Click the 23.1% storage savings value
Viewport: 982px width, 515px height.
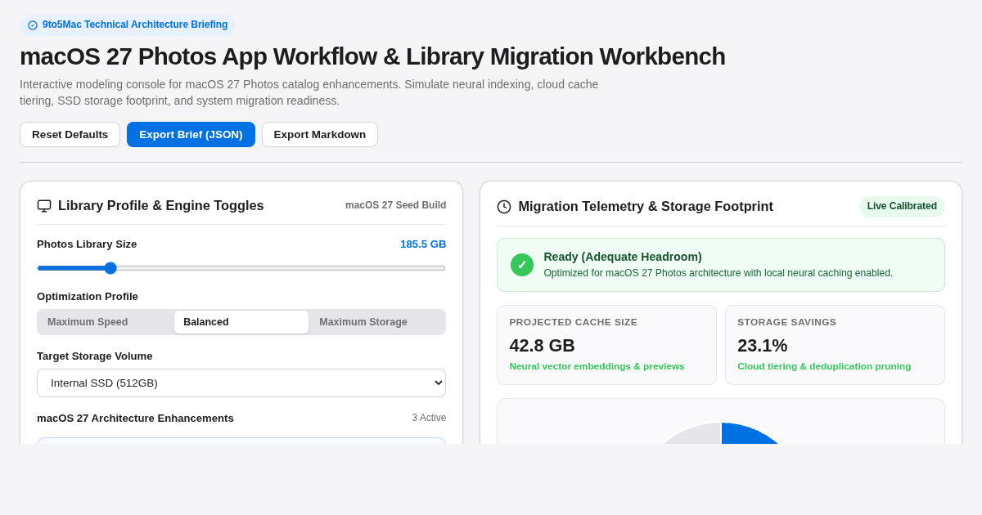[762, 346]
